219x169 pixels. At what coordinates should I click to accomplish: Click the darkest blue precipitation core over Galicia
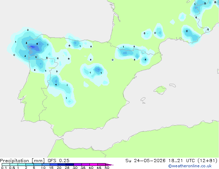click(x=32, y=47)
